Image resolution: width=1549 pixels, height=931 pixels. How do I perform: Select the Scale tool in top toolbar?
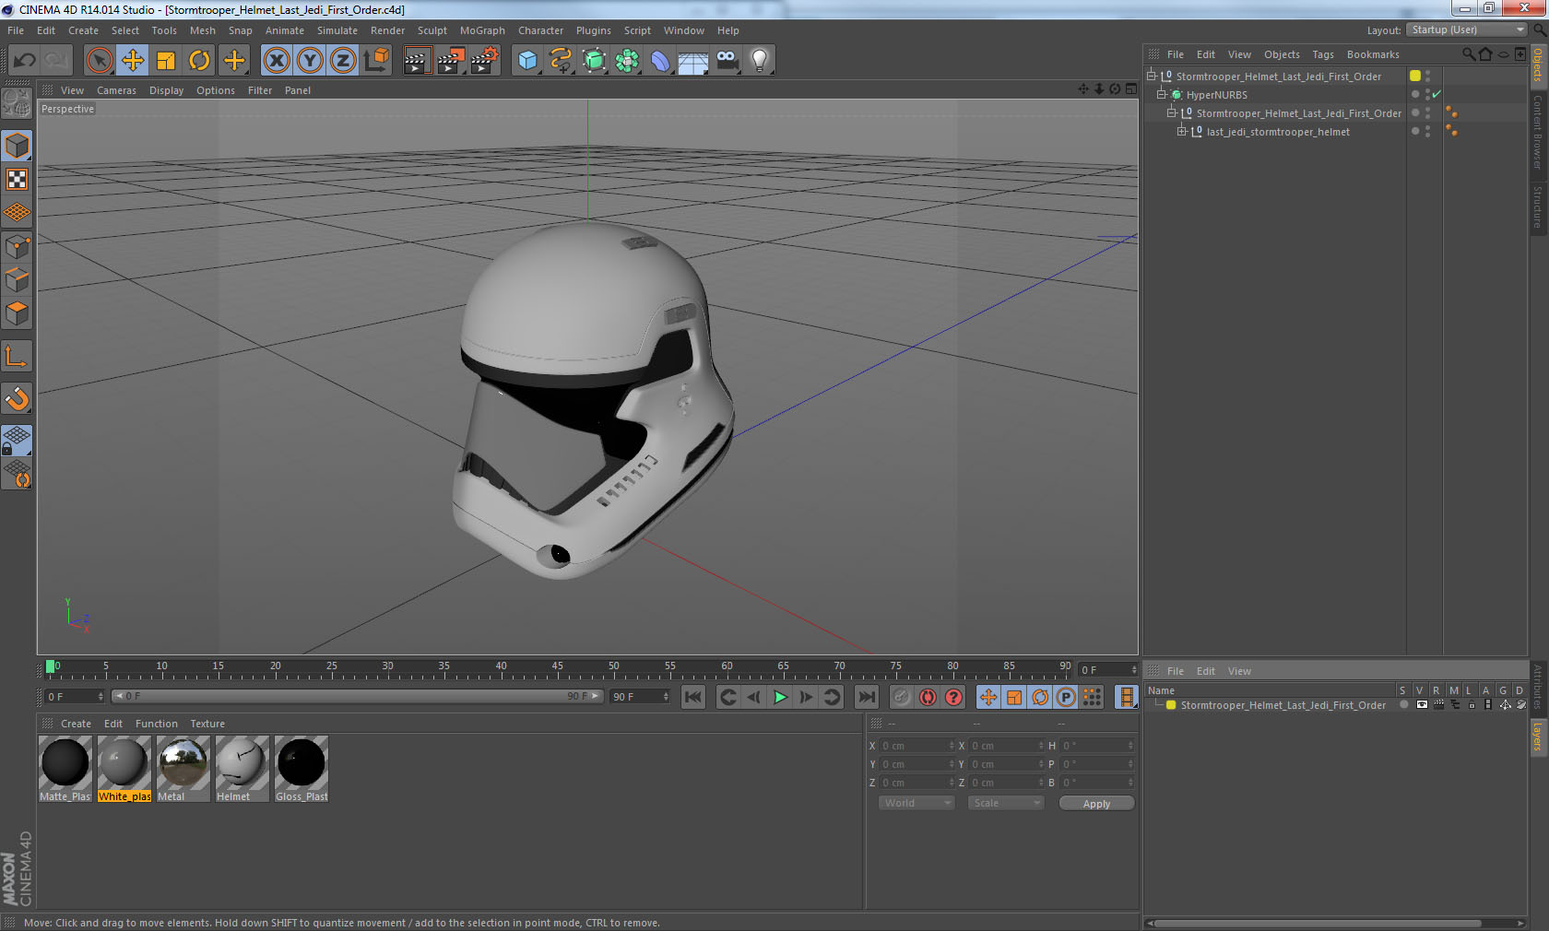coord(166,61)
